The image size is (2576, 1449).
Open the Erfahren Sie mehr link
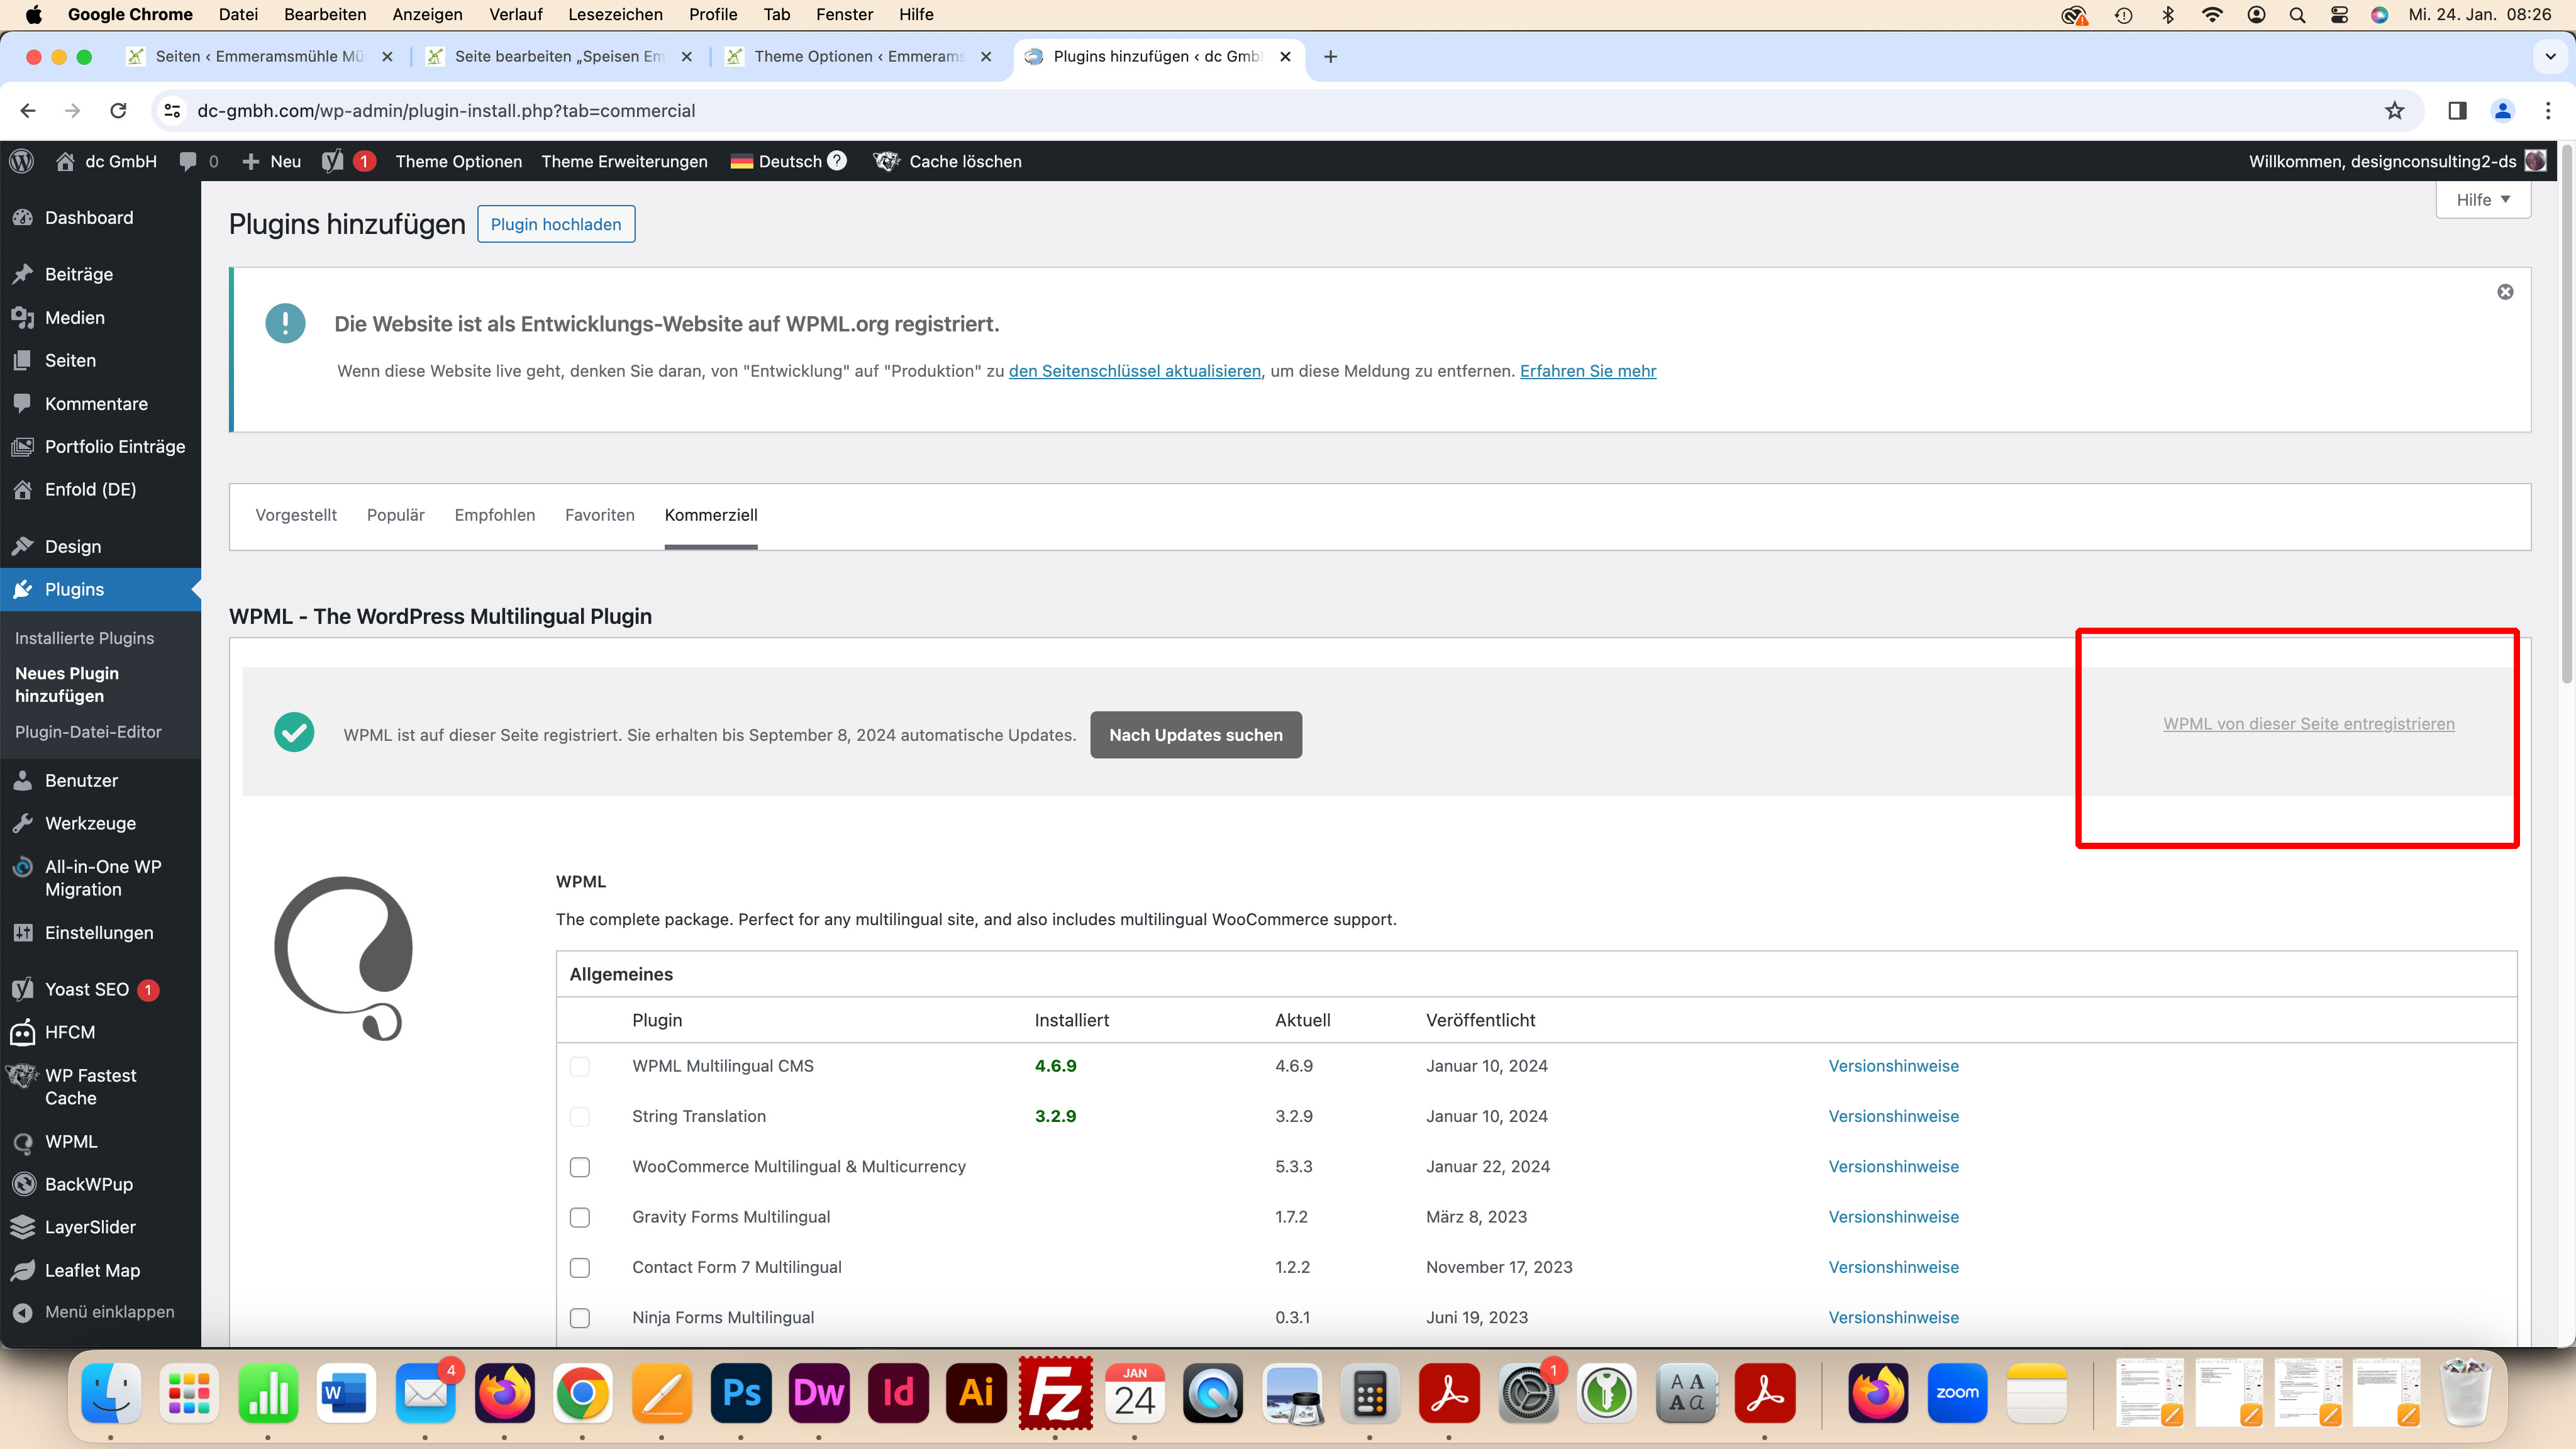[x=1588, y=371]
